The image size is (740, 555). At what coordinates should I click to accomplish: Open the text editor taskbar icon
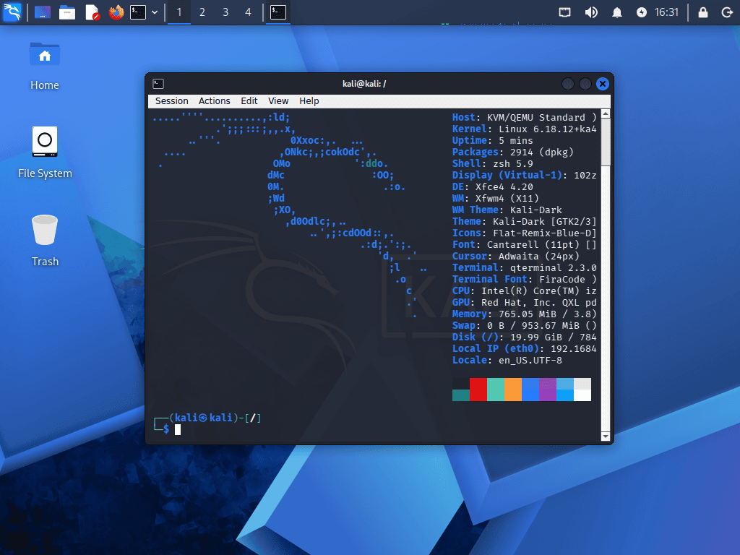(x=92, y=12)
